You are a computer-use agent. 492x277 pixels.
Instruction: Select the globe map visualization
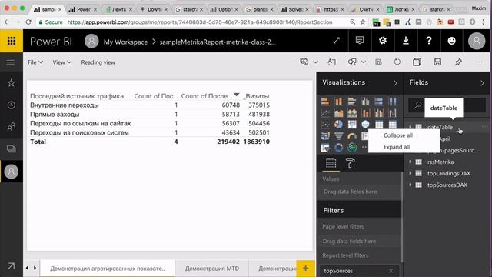(366, 125)
